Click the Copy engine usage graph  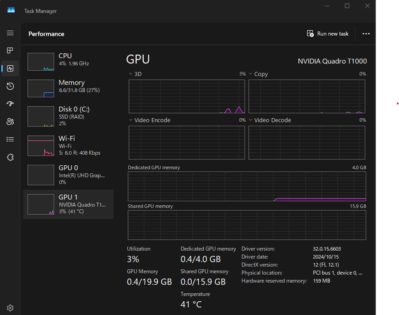[x=307, y=96]
